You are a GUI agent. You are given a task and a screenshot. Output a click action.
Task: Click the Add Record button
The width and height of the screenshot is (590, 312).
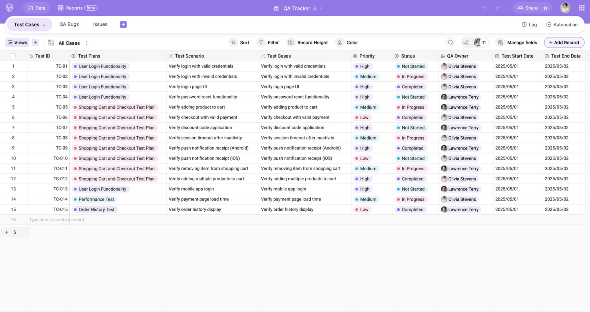pyautogui.click(x=564, y=42)
